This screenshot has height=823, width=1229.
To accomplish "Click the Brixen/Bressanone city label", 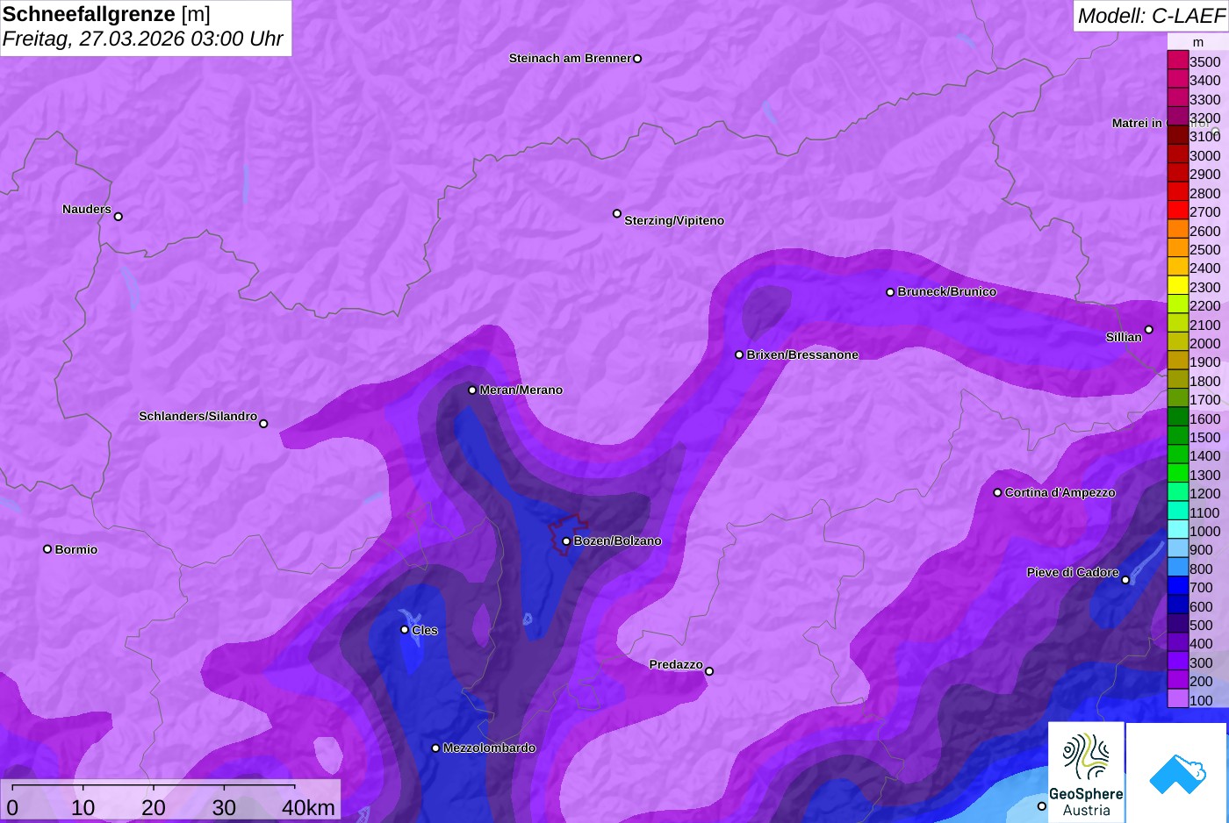I will (x=802, y=355).
